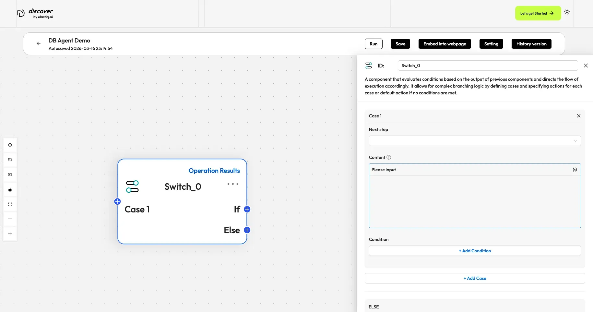Click the folder import icon in left toolbar
The height and width of the screenshot is (312, 593).
pos(10,175)
